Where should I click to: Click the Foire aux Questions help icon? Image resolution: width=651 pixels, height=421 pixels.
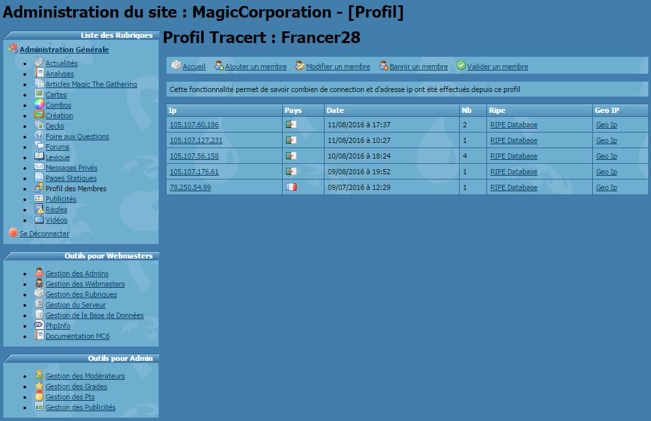[x=39, y=135]
